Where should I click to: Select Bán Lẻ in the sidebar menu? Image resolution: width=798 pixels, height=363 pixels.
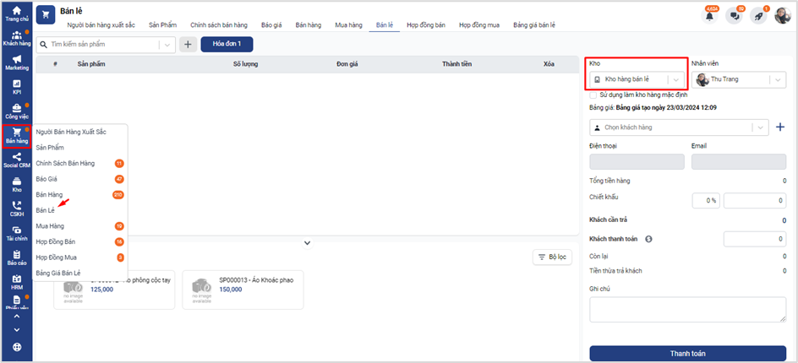click(x=45, y=210)
